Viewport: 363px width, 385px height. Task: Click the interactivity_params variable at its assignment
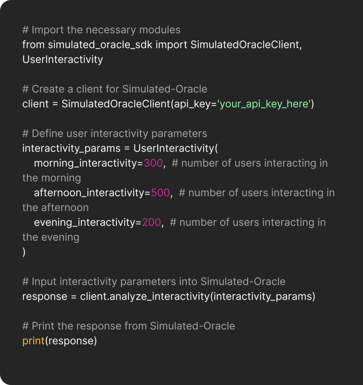pos(71,148)
